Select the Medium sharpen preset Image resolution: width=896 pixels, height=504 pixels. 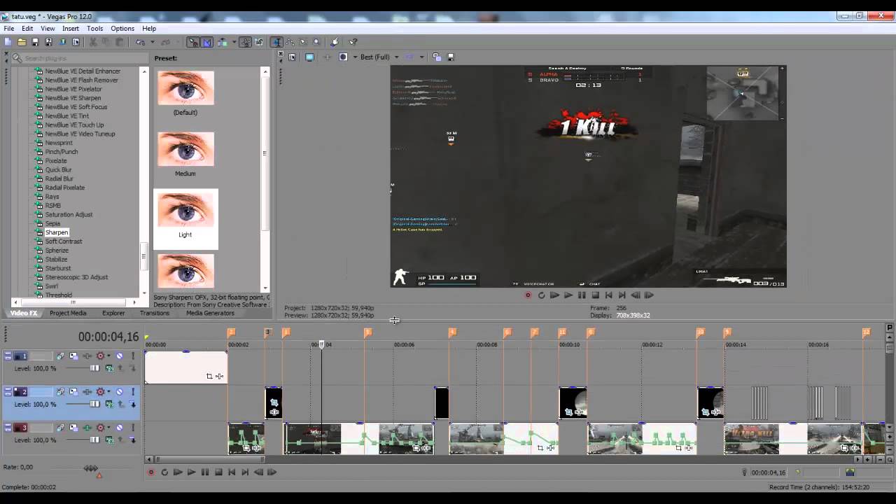click(185, 154)
